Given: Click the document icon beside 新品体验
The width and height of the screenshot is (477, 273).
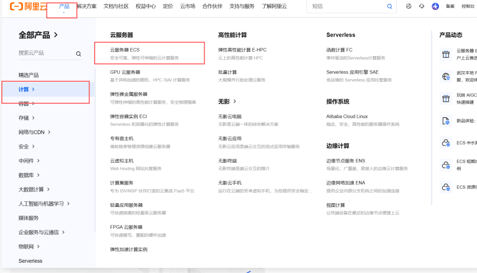Looking at the screenshot, I should [446, 121].
